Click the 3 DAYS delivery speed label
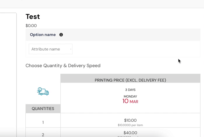 tap(130, 90)
